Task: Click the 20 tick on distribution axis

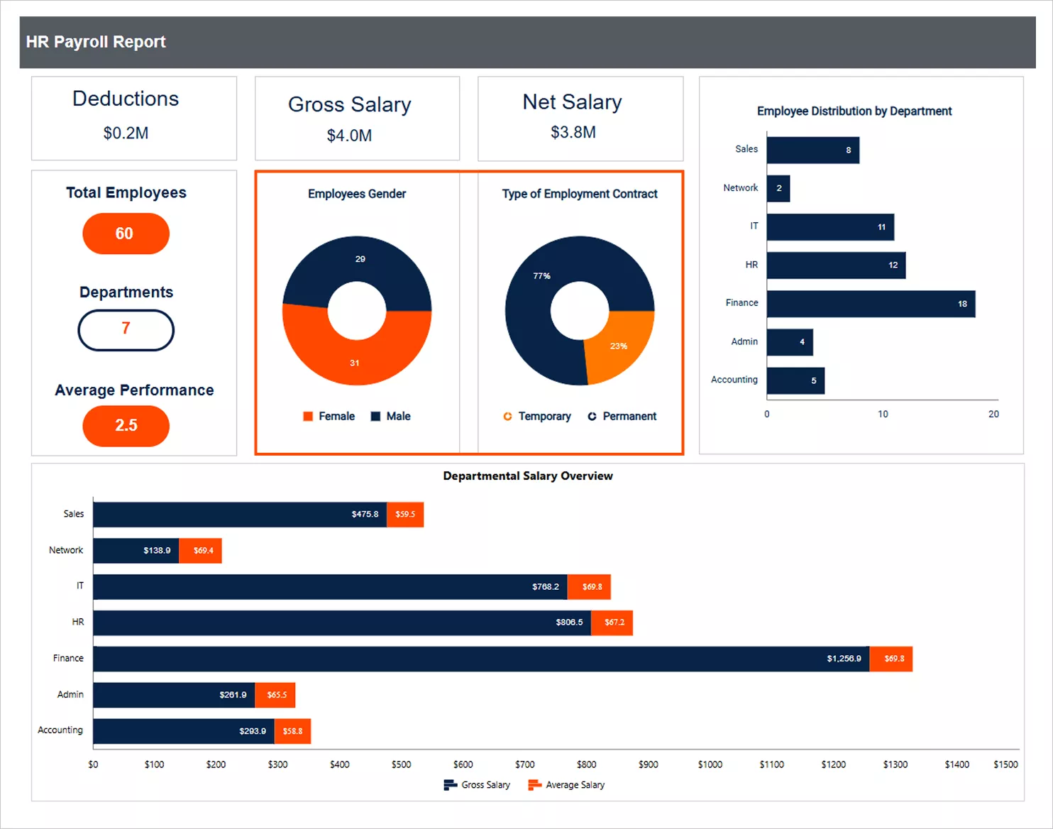Action: click(x=993, y=414)
